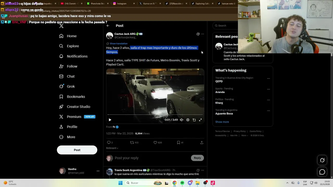Image resolution: width=333 pixels, height=187 pixels.
Task: Open Terms of Service link
Action: tap(222, 131)
